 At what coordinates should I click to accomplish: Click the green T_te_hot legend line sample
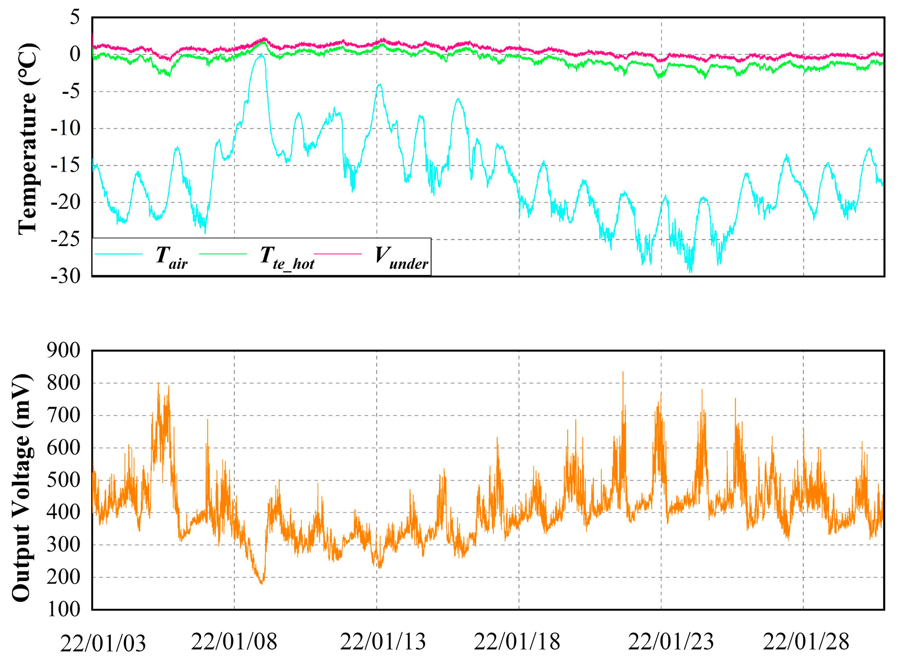tap(223, 254)
